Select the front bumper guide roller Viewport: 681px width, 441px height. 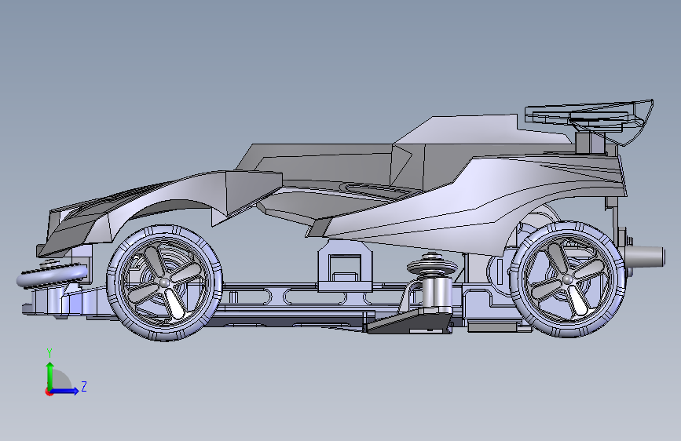tap(52, 275)
